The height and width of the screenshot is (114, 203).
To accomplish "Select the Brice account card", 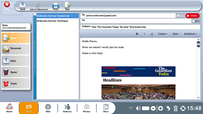I will (x=16, y=27).
